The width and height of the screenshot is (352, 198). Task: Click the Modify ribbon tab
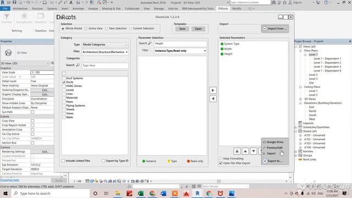[237, 9]
